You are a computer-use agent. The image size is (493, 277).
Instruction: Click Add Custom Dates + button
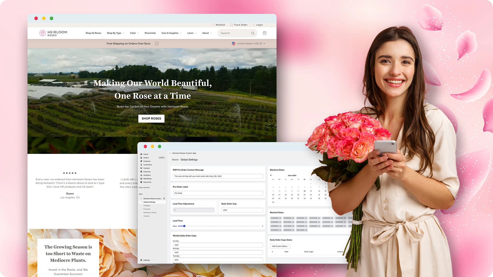(x=280, y=246)
